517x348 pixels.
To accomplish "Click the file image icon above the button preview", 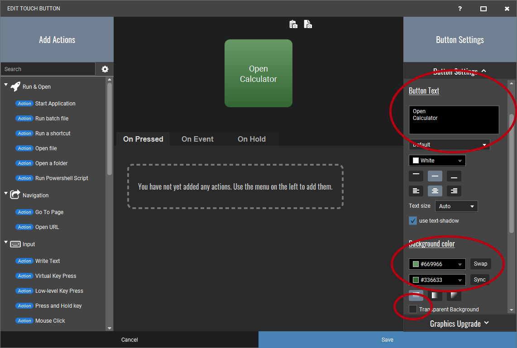I will coord(308,24).
